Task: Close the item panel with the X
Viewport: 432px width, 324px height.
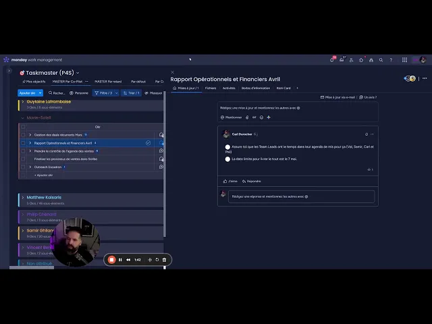Action: [x=173, y=72]
